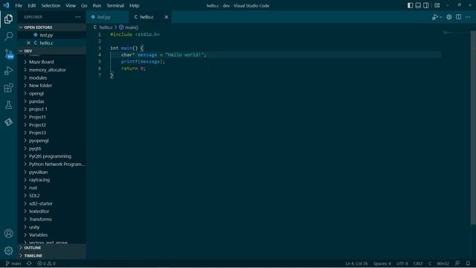Expand the memory_allocator folder

[51, 69]
